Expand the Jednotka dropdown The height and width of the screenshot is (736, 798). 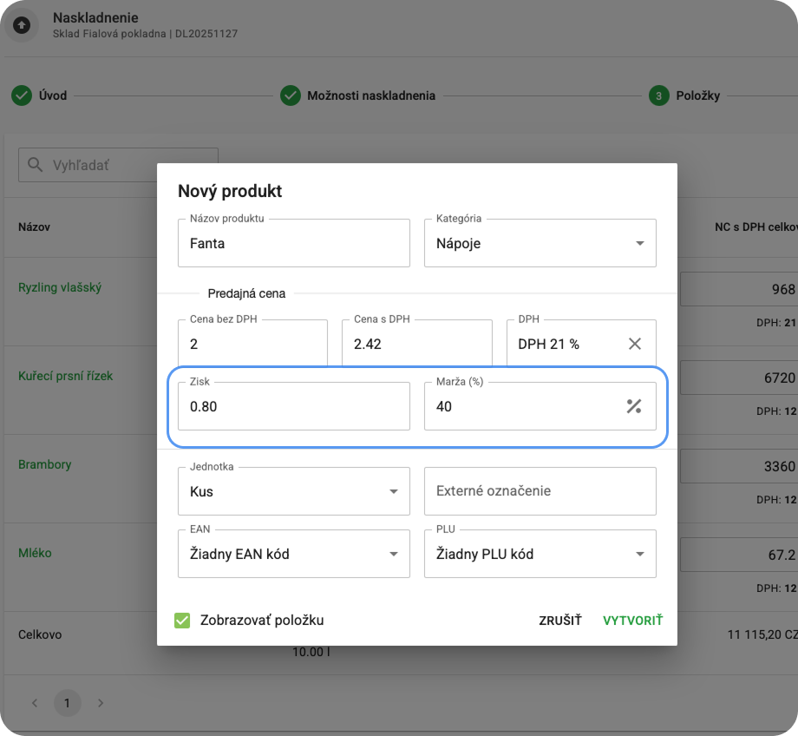[x=394, y=491]
